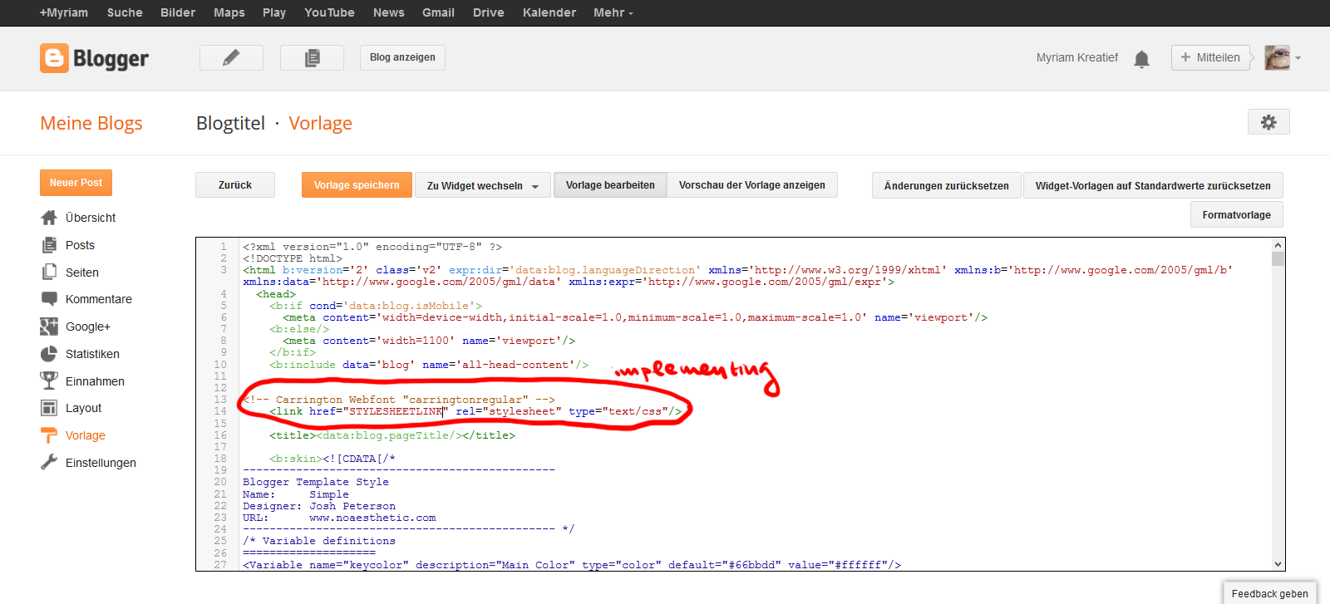Select Vorschau der Vorlage anzeigen tab

[x=752, y=185]
